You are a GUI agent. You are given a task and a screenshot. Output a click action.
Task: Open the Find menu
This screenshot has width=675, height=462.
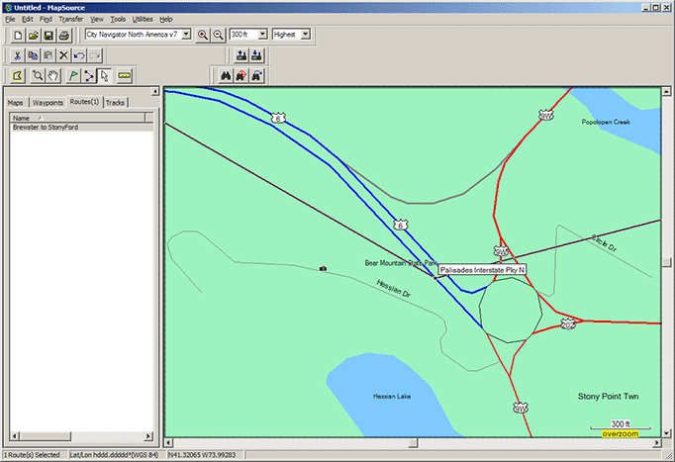[x=46, y=19]
